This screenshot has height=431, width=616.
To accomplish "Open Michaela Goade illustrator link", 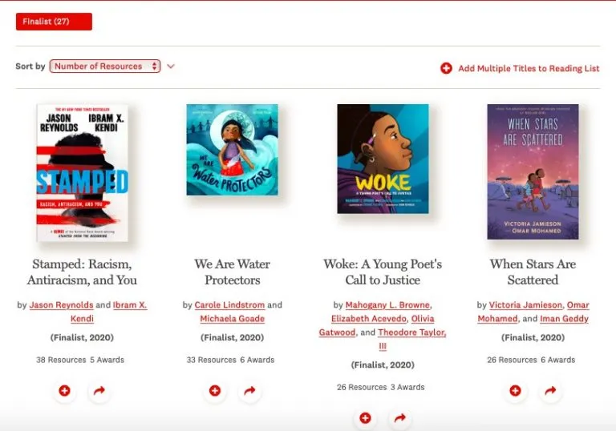I will point(232,319).
